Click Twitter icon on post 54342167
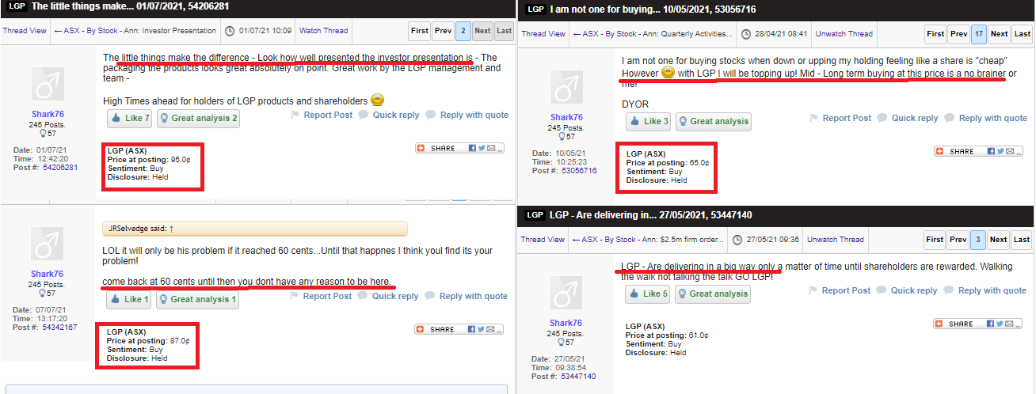The width and height of the screenshot is (1036, 394). point(482,329)
